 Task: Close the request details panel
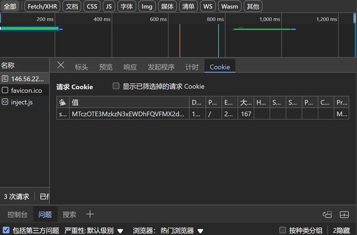[61, 65]
